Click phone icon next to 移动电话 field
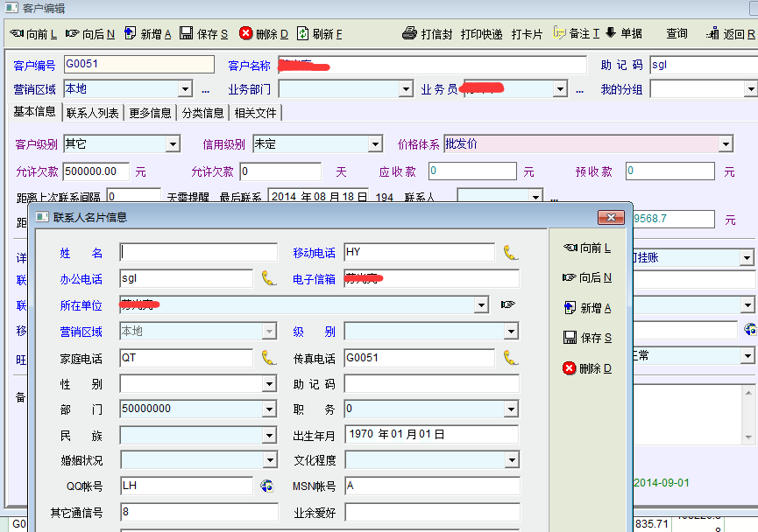The image size is (758, 532). pos(511,253)
